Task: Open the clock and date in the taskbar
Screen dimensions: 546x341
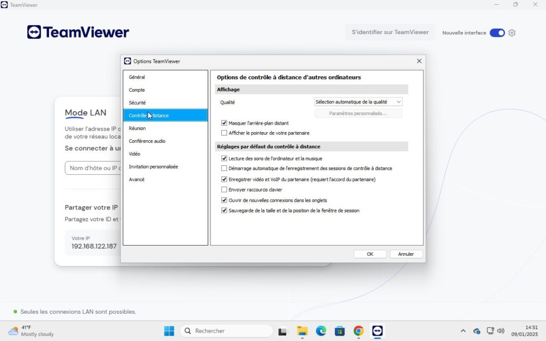Action: pyautogui.click(x=525, y=331)
